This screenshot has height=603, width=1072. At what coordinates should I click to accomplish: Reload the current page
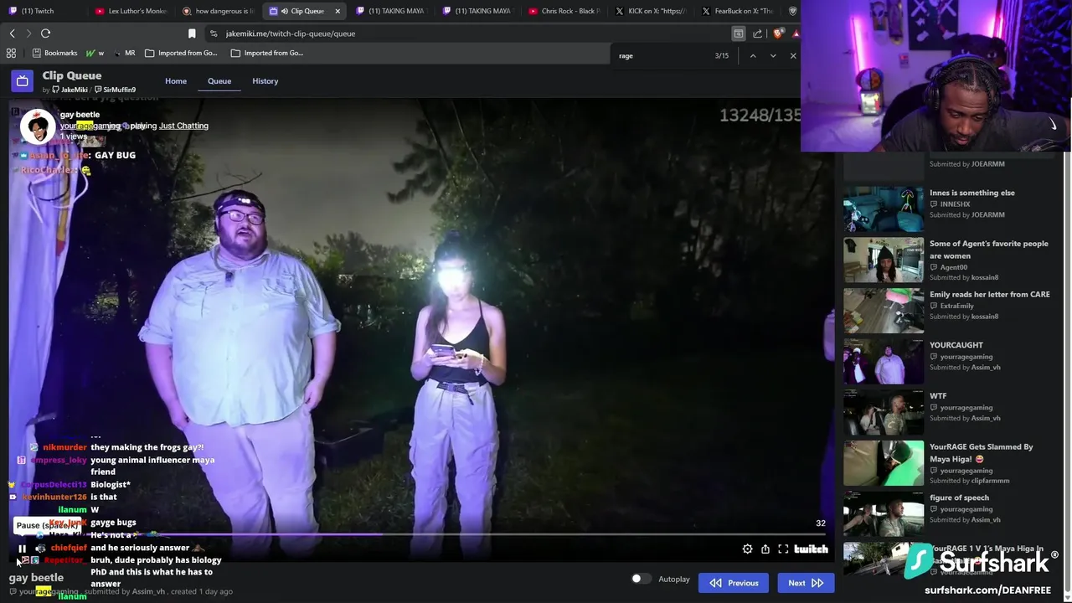pos(46,33)
